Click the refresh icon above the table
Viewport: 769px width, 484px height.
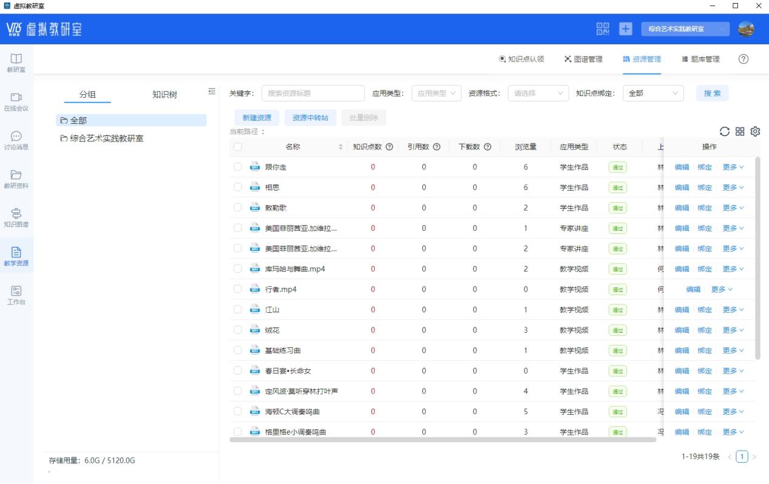pyautogui.click(x=724, y=131)
